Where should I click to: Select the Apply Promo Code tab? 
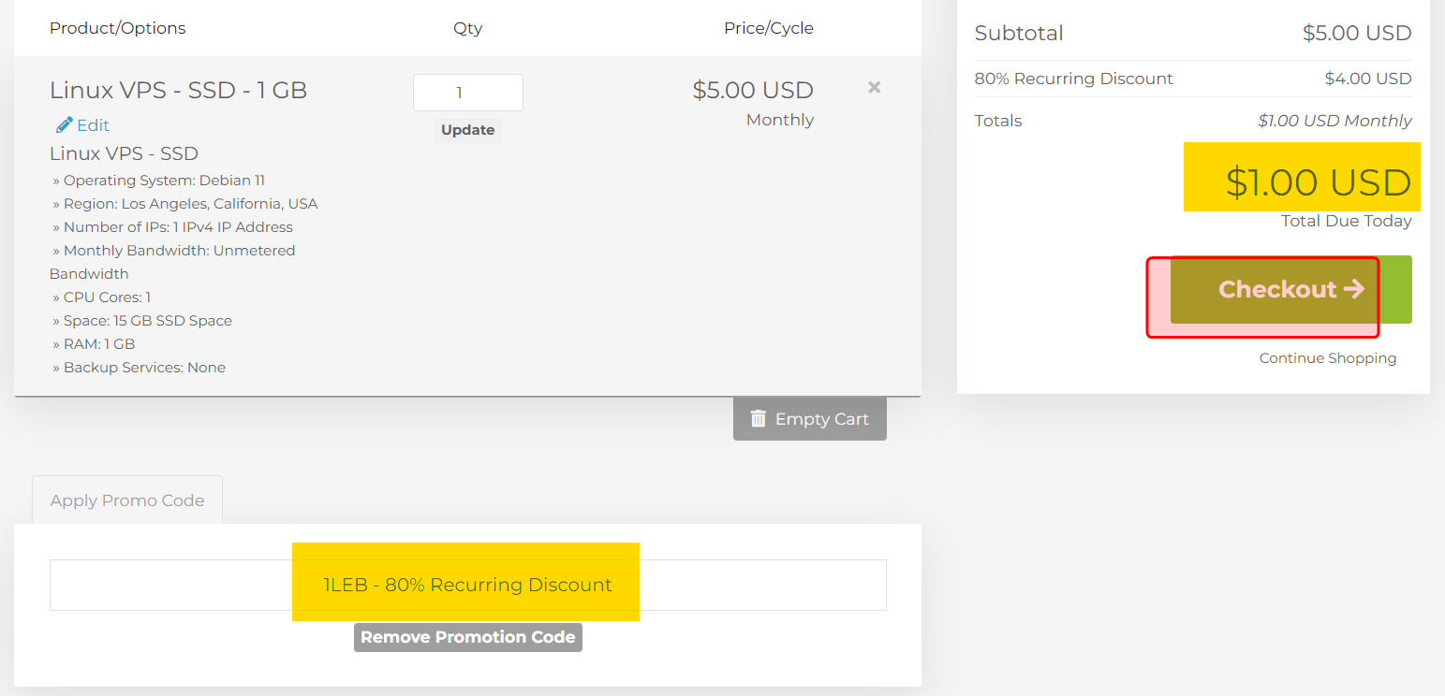127,500
